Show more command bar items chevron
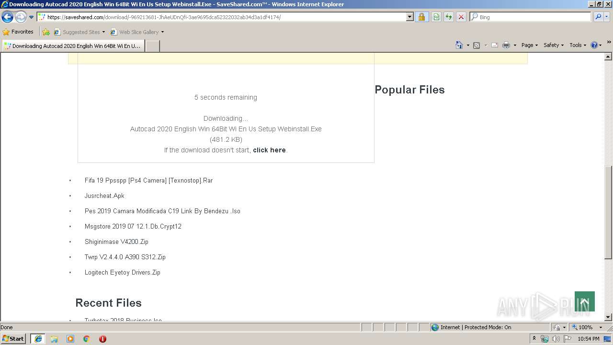This screenshot has height=345, width=613. [x=609, y=43]
